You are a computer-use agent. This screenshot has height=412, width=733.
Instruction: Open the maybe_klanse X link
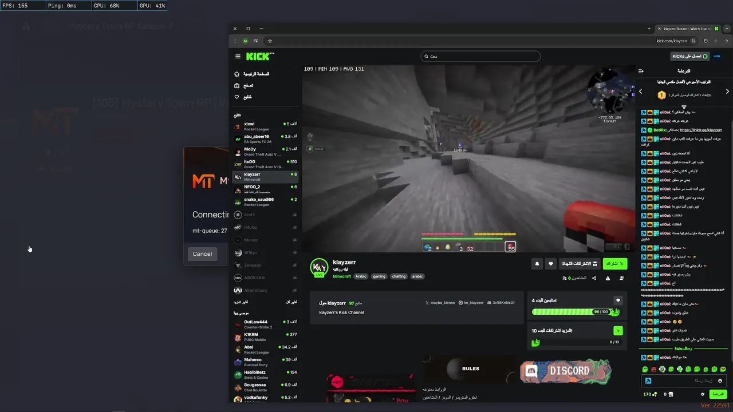(x=440, y=303)
